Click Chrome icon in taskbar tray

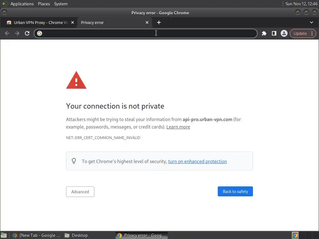[x=295, y=235]
